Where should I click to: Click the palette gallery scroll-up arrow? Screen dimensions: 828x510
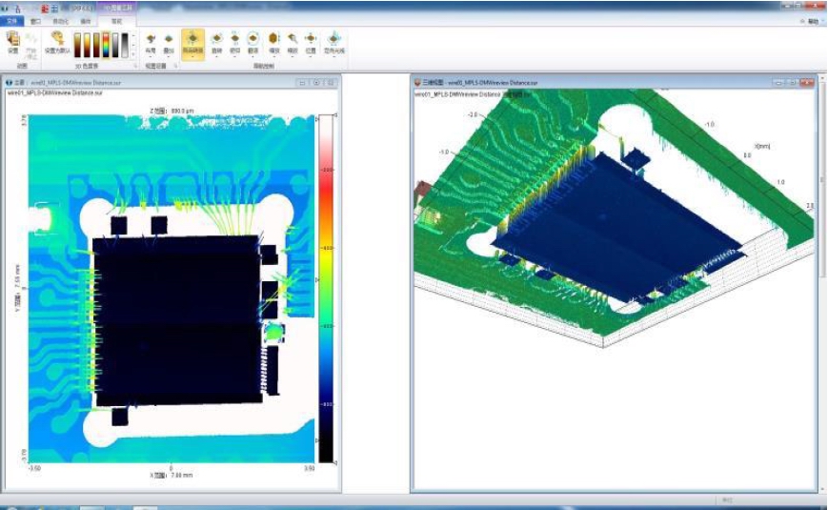tap(133, 36)
